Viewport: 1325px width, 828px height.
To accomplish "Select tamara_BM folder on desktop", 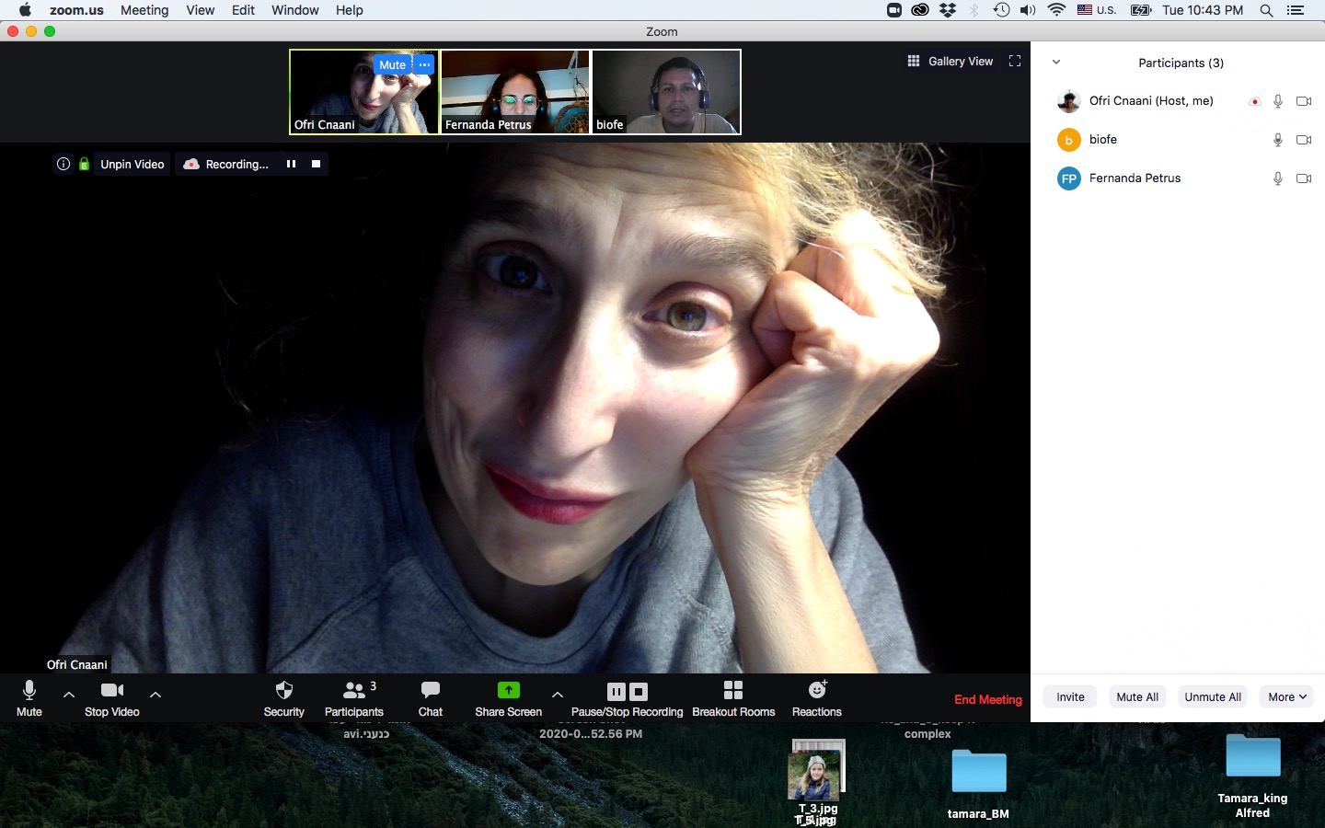I will (x=978, y=784).
